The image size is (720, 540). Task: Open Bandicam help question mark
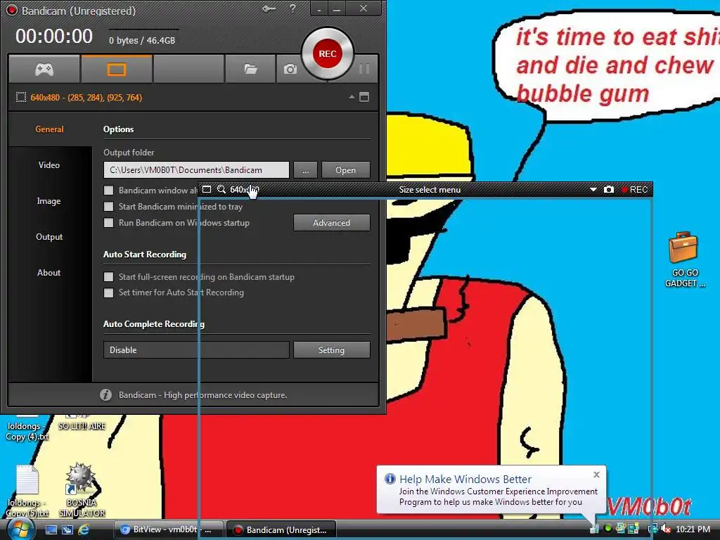pos(292,8)
